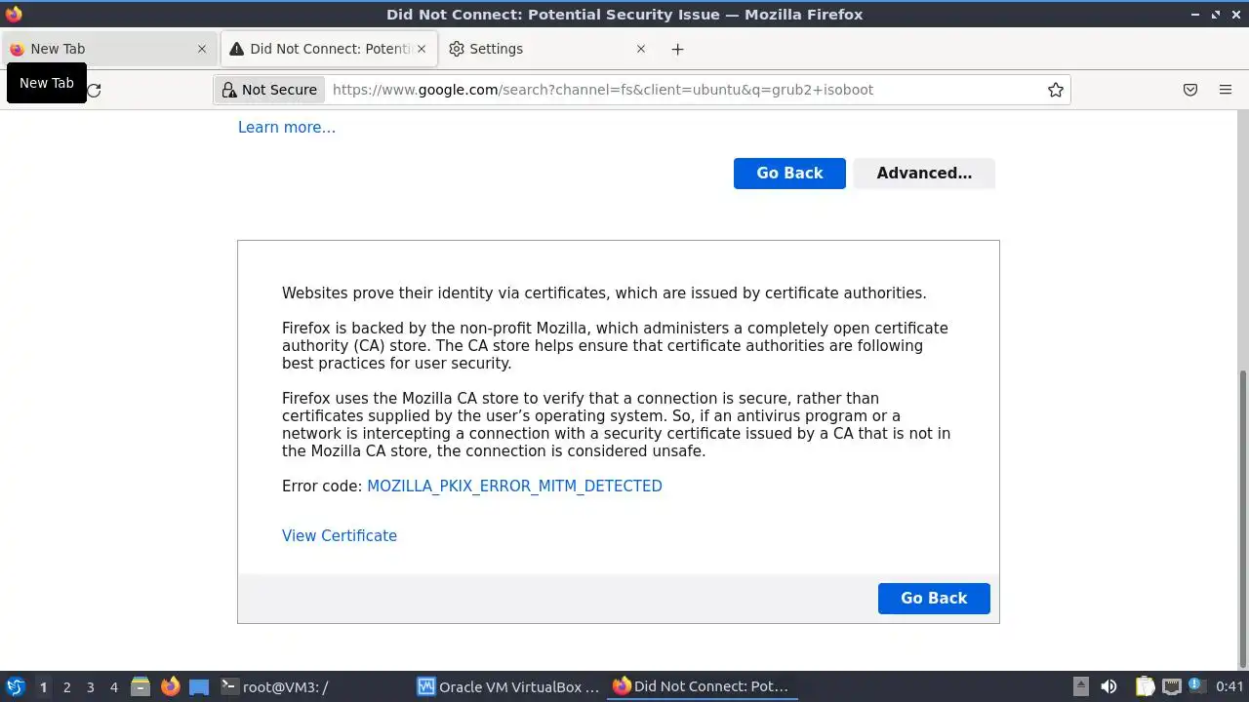
Task: Close the Did Not Connect tab
Action: coord(423,49)
